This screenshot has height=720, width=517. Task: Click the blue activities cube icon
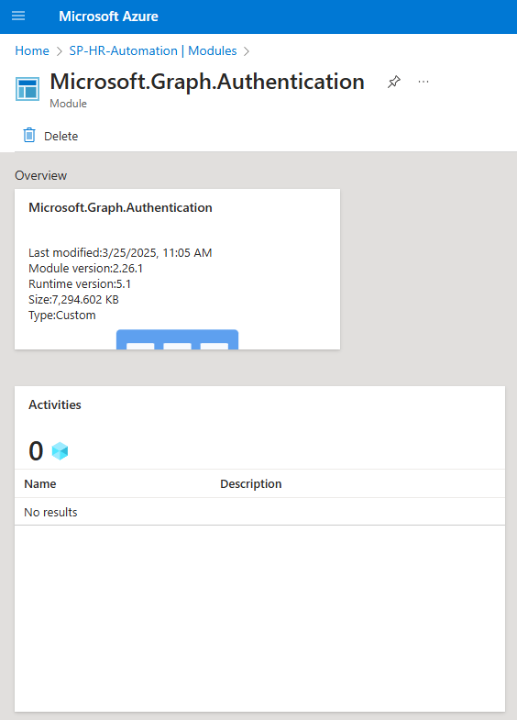60,451
